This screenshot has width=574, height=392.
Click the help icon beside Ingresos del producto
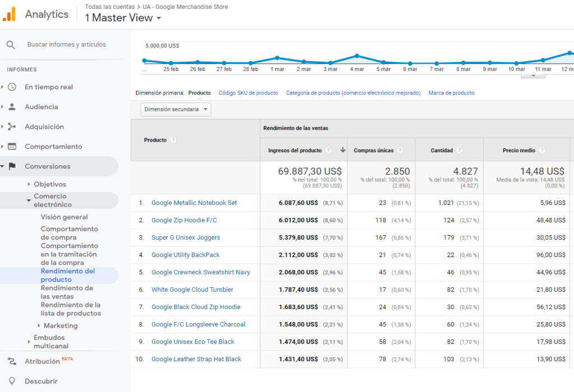(328, 150)
